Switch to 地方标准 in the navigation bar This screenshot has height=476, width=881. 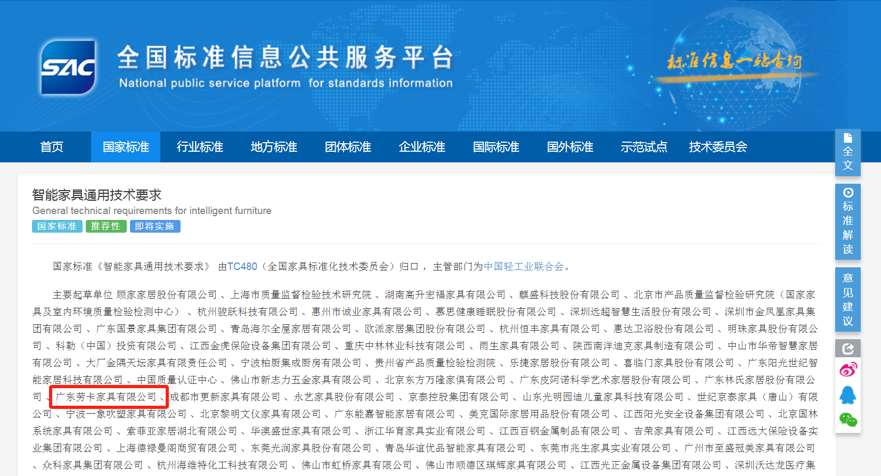coord(274,147)
